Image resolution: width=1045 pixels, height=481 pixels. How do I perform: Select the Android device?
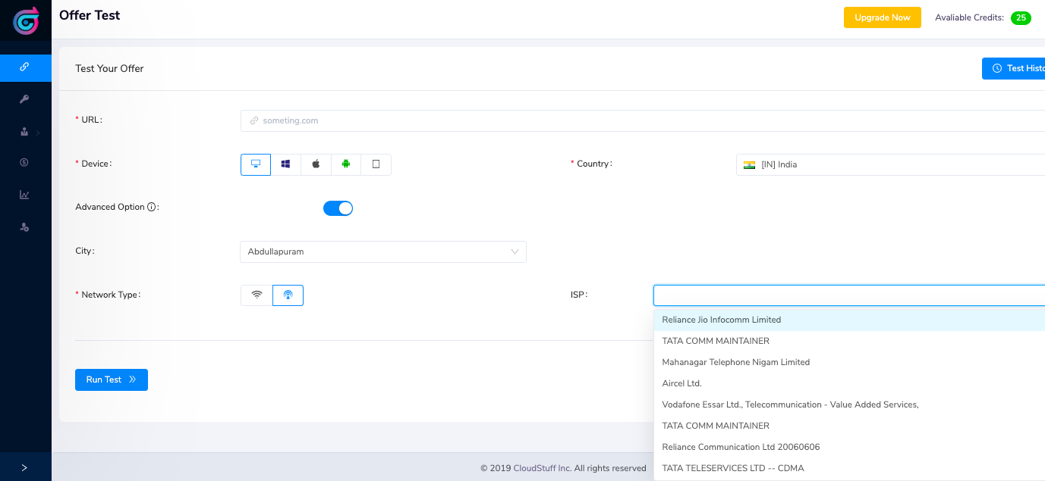[x=346, y=164]
